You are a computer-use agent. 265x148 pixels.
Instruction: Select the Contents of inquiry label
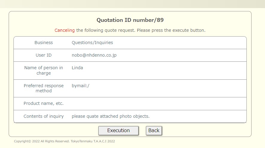pyautogui.click(x=44, y=116)
